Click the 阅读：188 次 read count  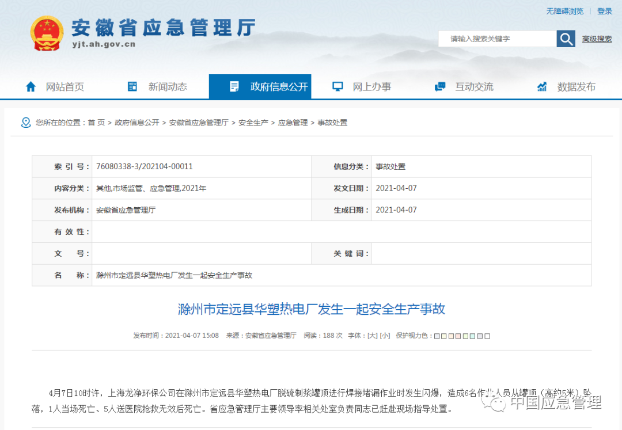pos(323,336)
